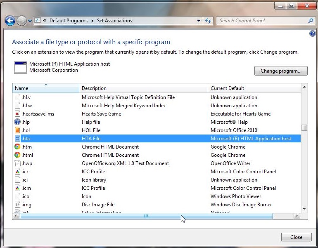The image size is (318, 248).
Task: Select the .h1v file icon
Action: (x=17, y=97)
